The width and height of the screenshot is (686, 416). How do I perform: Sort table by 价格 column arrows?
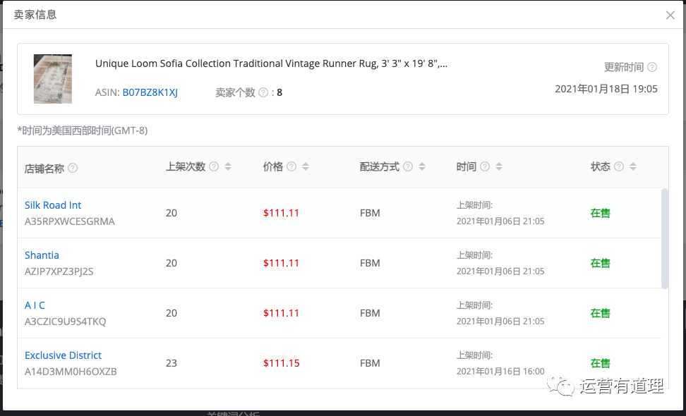(x=306, y=167)
